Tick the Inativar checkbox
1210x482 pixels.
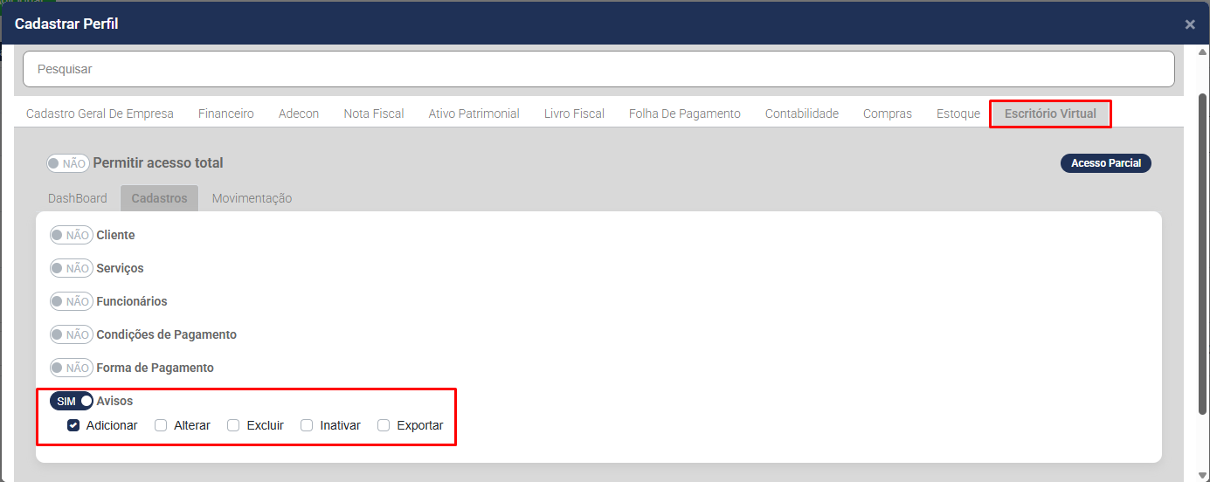307,425
